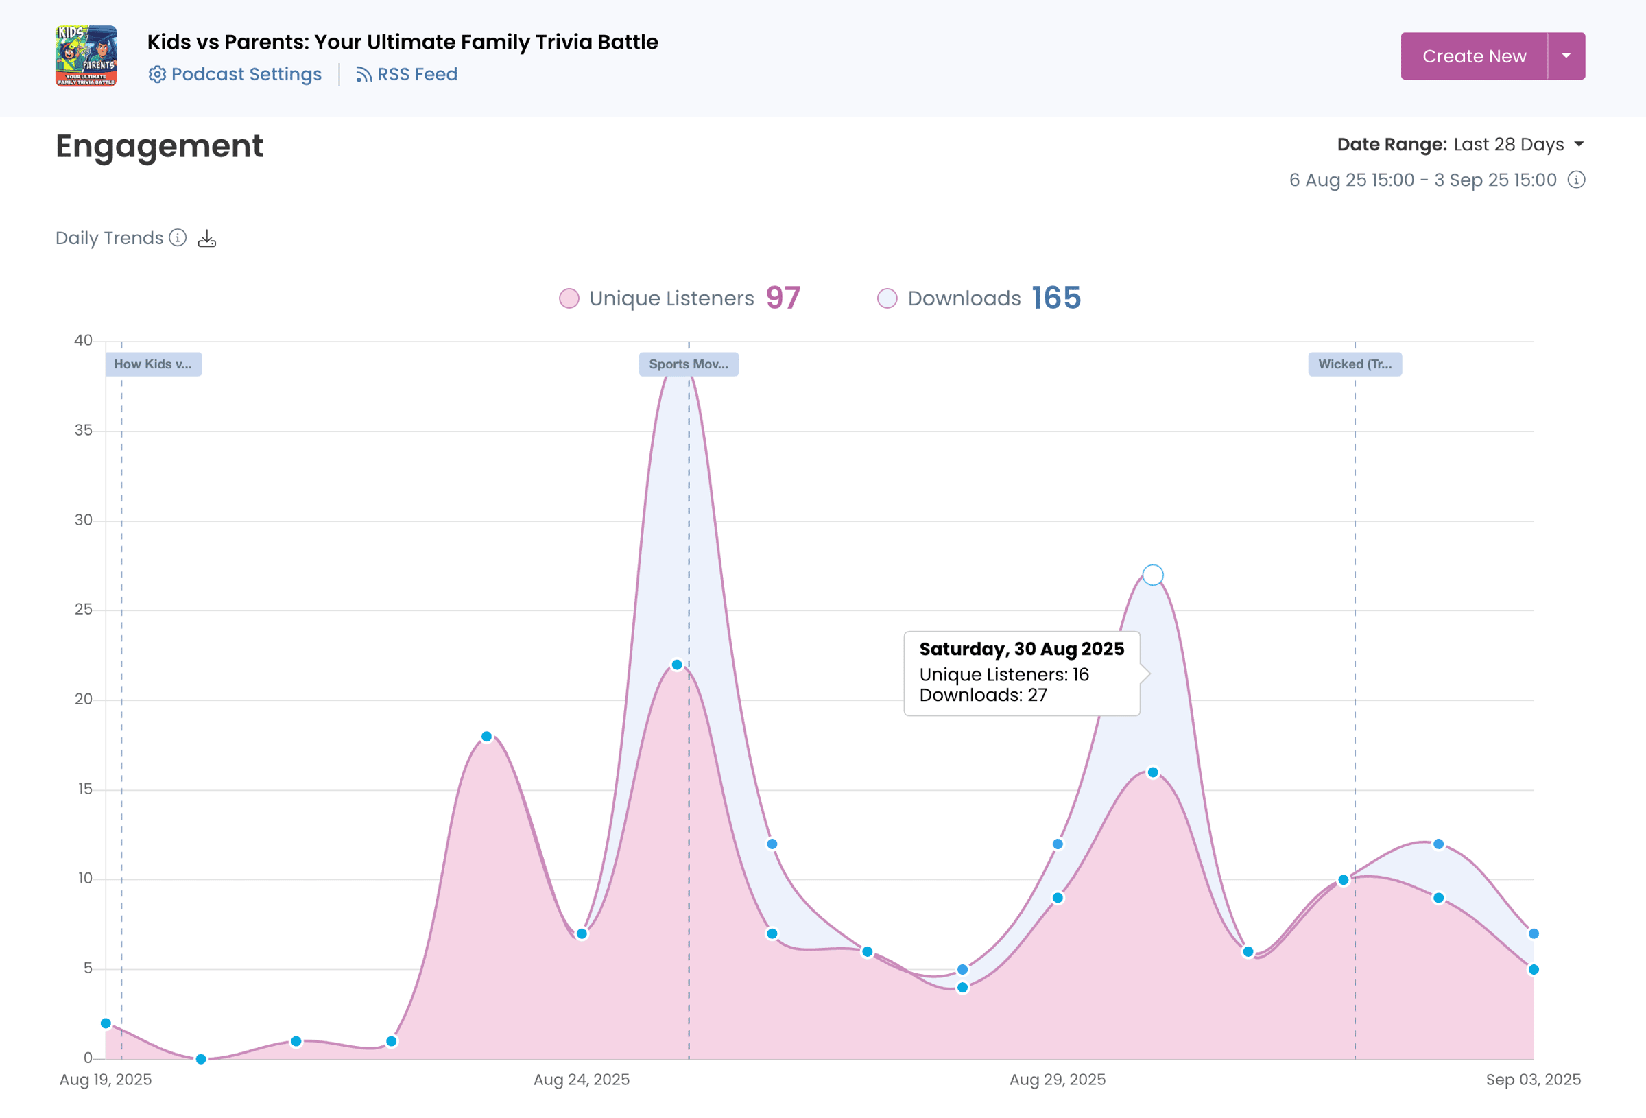Viewport: 1646px width, 1118px height.
Task: Click the RSS Feed icon
Action: [x=363, y=74]
